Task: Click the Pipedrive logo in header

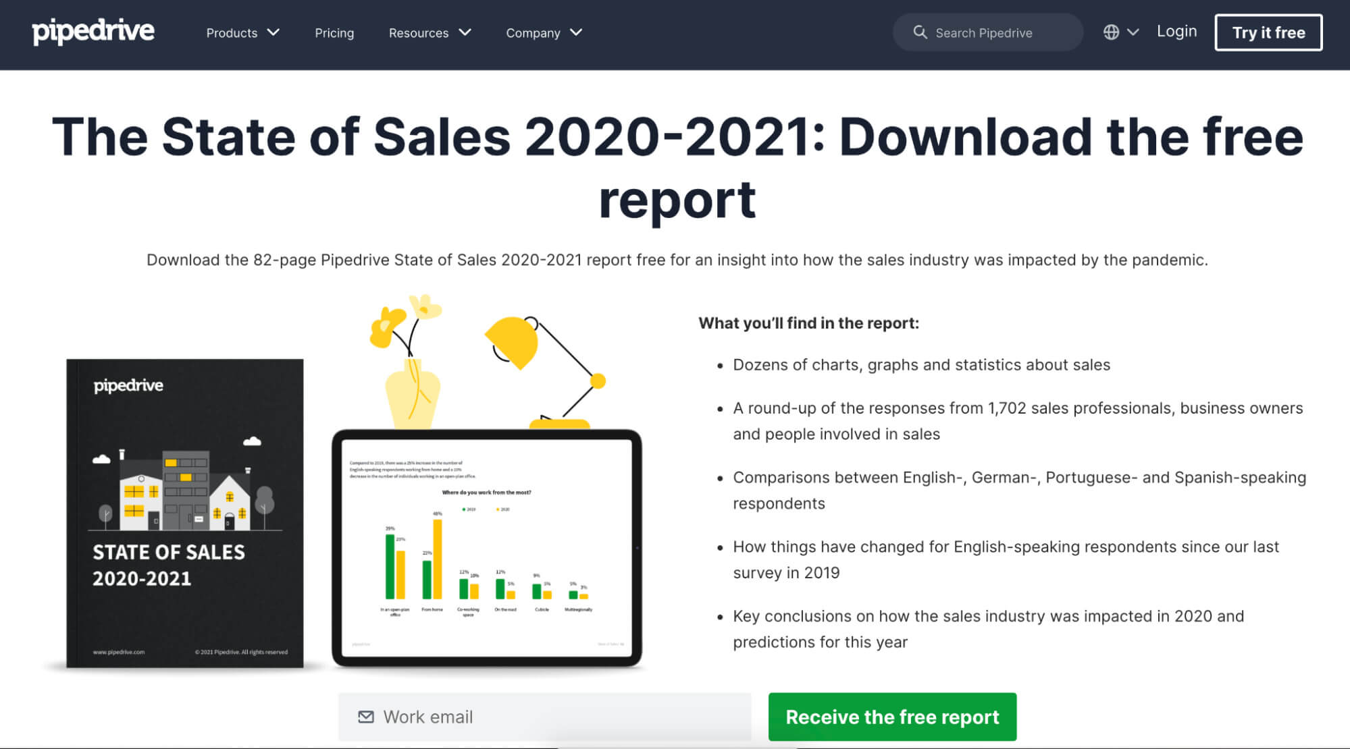Action: pos(93,32)
